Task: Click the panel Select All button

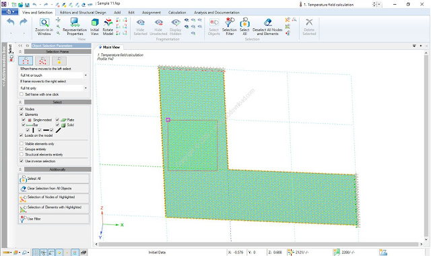Action: (54, 179)
